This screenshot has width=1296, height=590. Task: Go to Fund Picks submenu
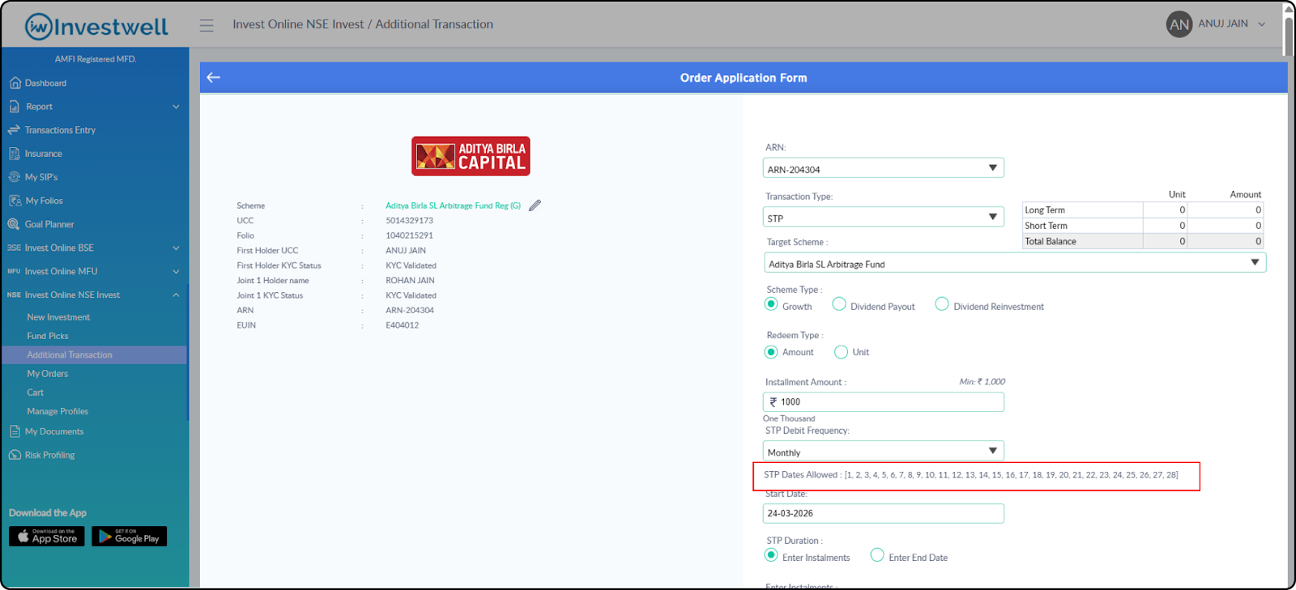click(x=48, y=336)
